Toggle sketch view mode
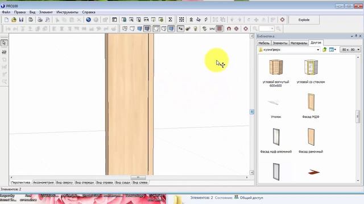The image size is (364, 204). point(132,29)
